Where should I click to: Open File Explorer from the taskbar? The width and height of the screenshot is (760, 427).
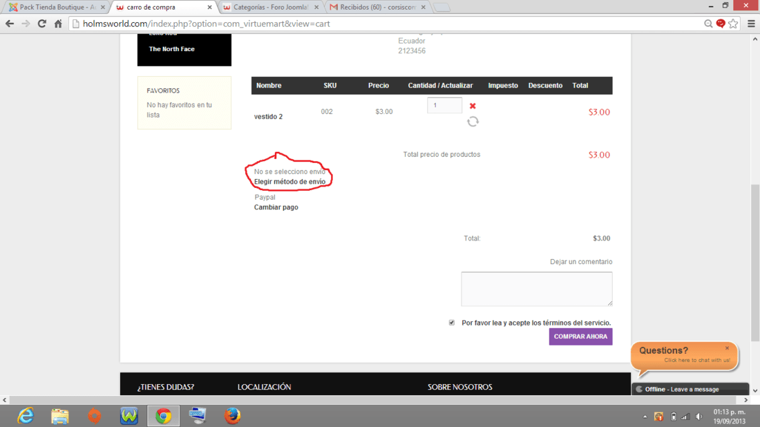[60, 416]
